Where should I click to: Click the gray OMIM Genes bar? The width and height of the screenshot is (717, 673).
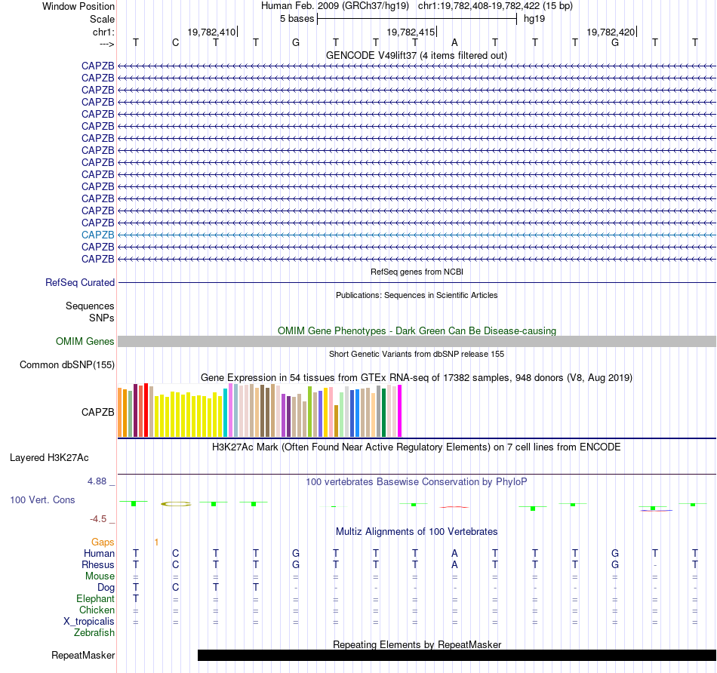417,341
